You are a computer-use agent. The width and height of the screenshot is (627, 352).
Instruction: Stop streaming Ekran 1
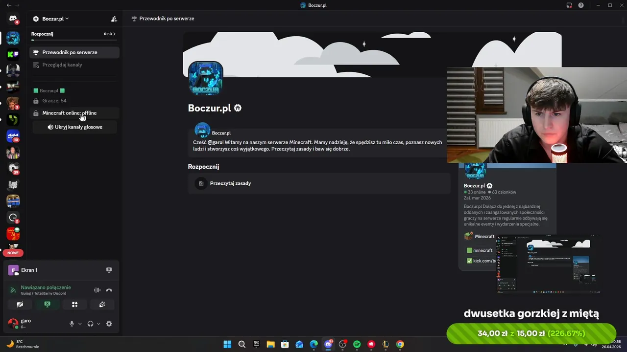(x=109, y=270)
